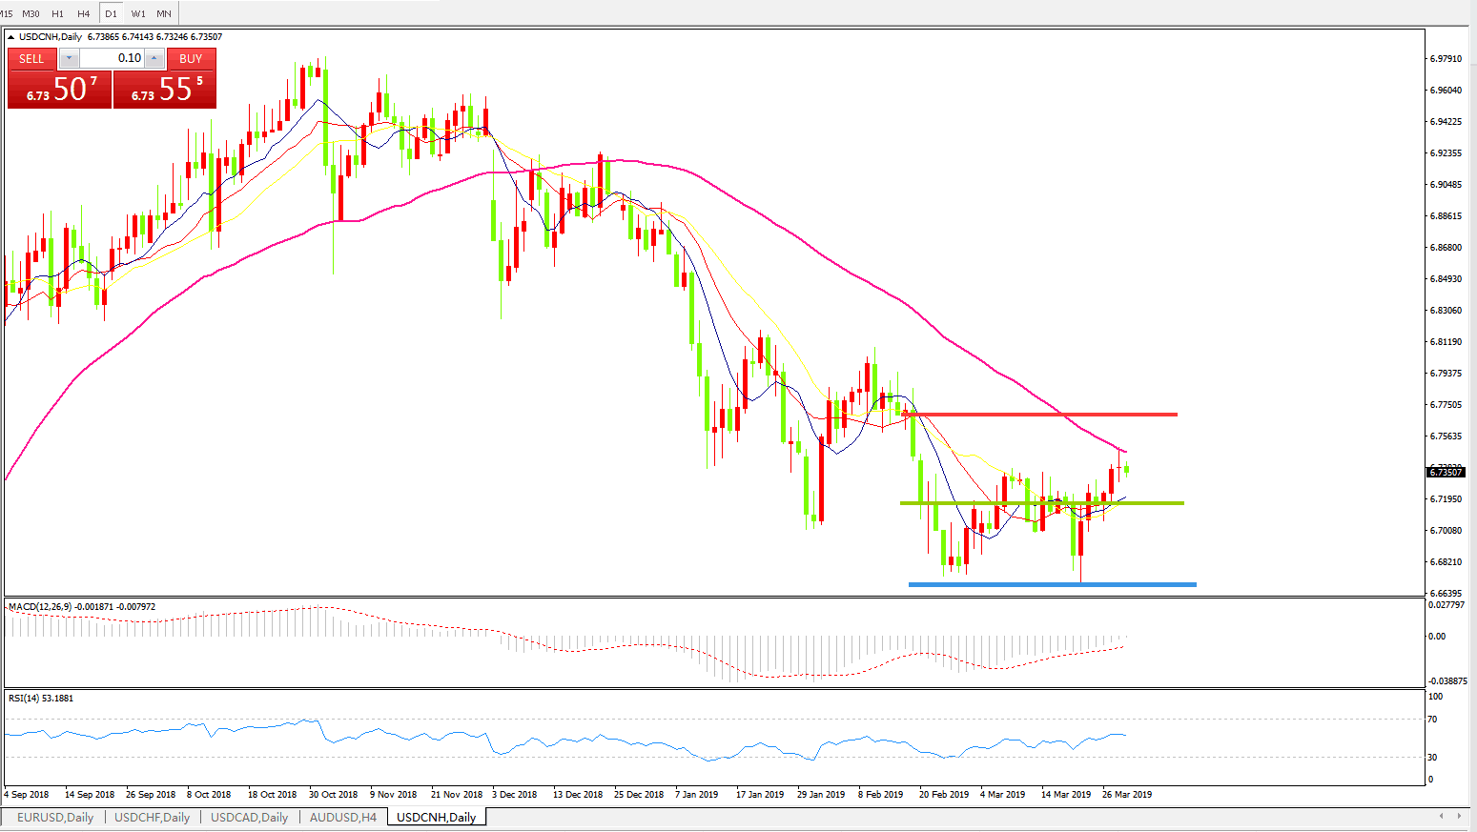
Task: Collapse the one-click trading panel arrow
Action: [11, 37]
